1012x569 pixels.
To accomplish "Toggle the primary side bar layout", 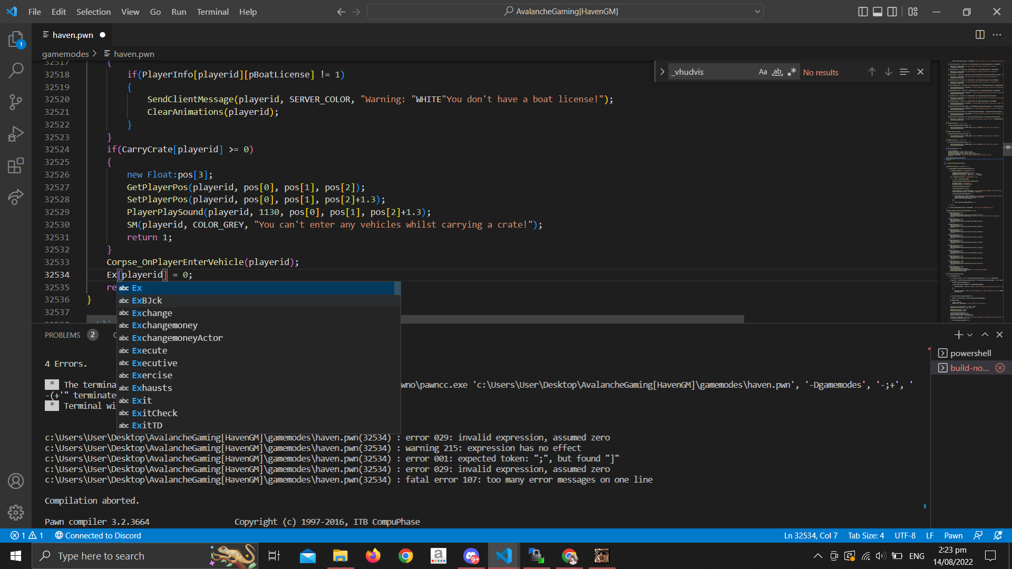I will (x=863, y=12).
